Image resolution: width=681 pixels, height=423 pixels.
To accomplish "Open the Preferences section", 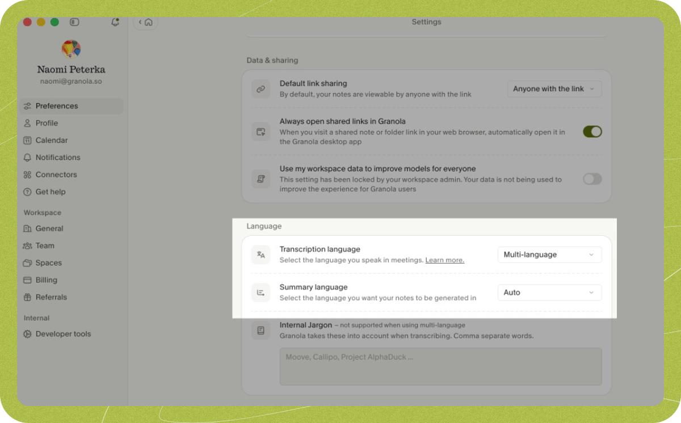I will pyautogui.click(x=72, y=106).
